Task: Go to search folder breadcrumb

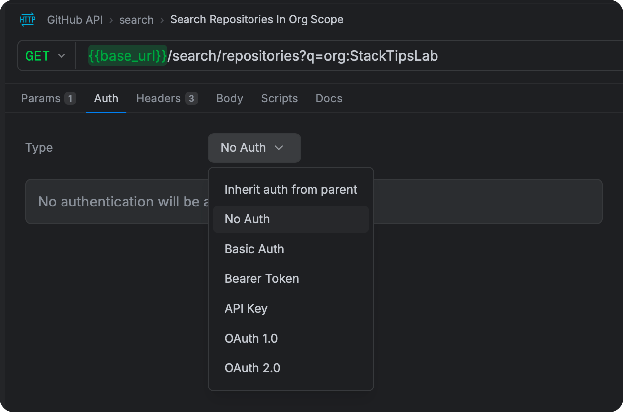Action: pos(136,20)
